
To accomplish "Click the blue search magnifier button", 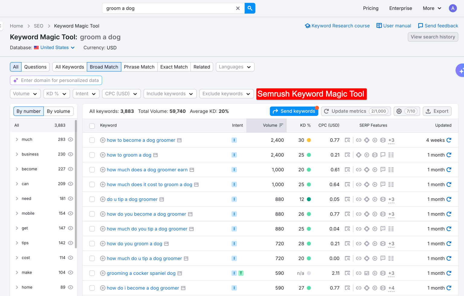I will point(250,8).
